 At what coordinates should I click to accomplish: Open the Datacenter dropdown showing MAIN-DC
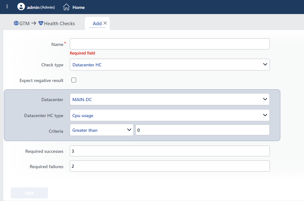[x=170, y=99]
